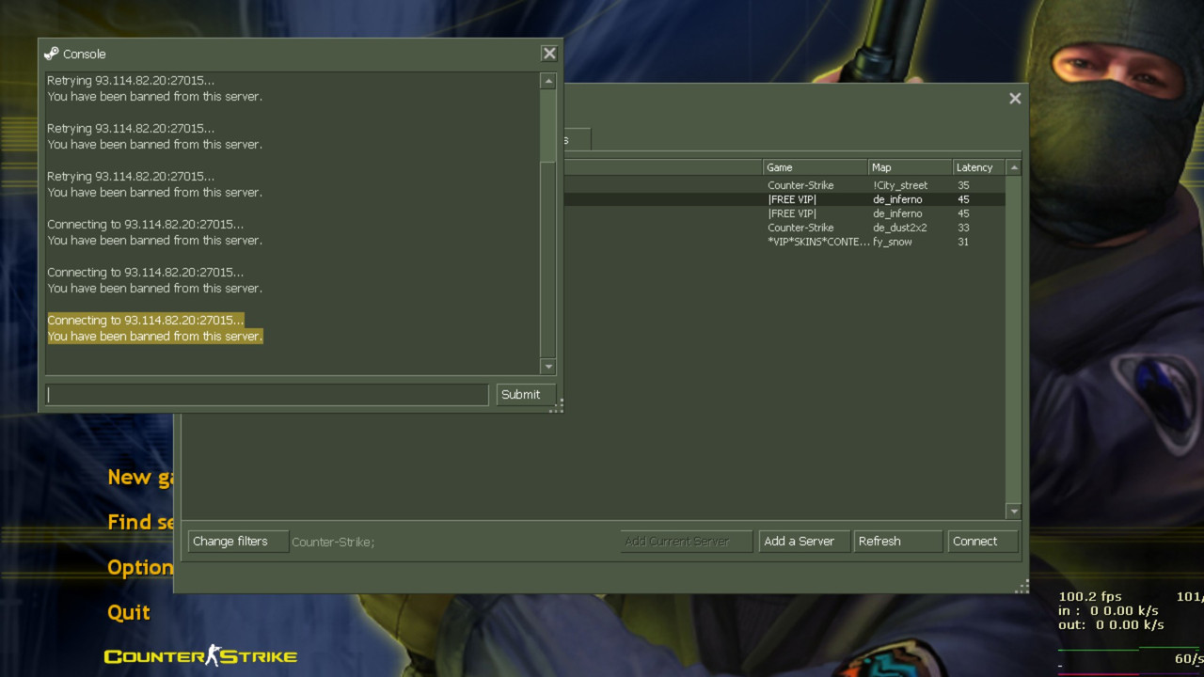Viewport: 1204px width, 677px height.
Task: Click the Add Current Server button
Action: coord(687,542)
